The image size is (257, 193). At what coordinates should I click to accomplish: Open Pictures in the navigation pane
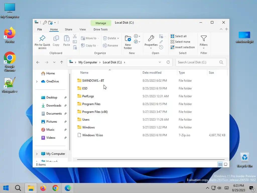52,122
